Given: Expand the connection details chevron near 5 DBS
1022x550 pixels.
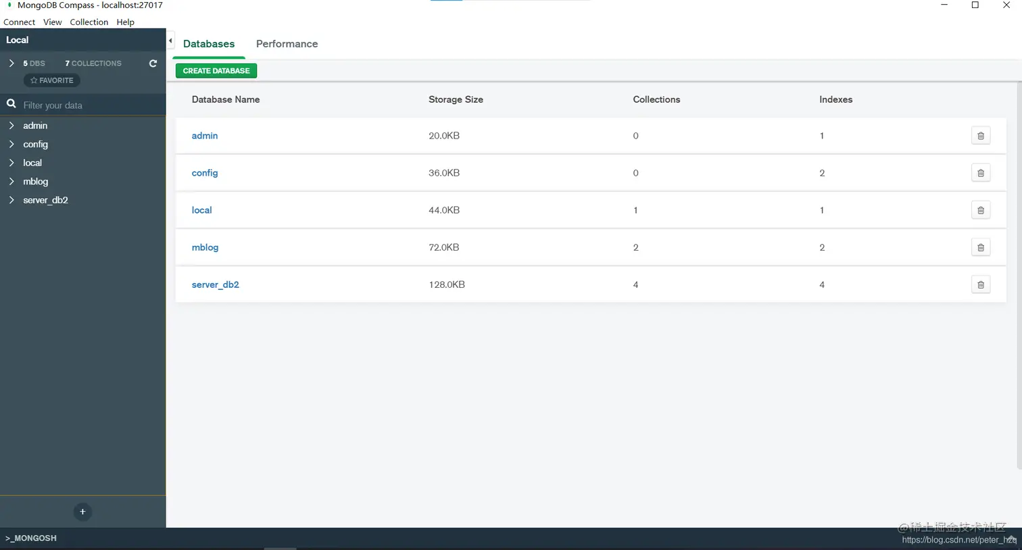Looking at the screenshot, I should (x=11, y=63).
